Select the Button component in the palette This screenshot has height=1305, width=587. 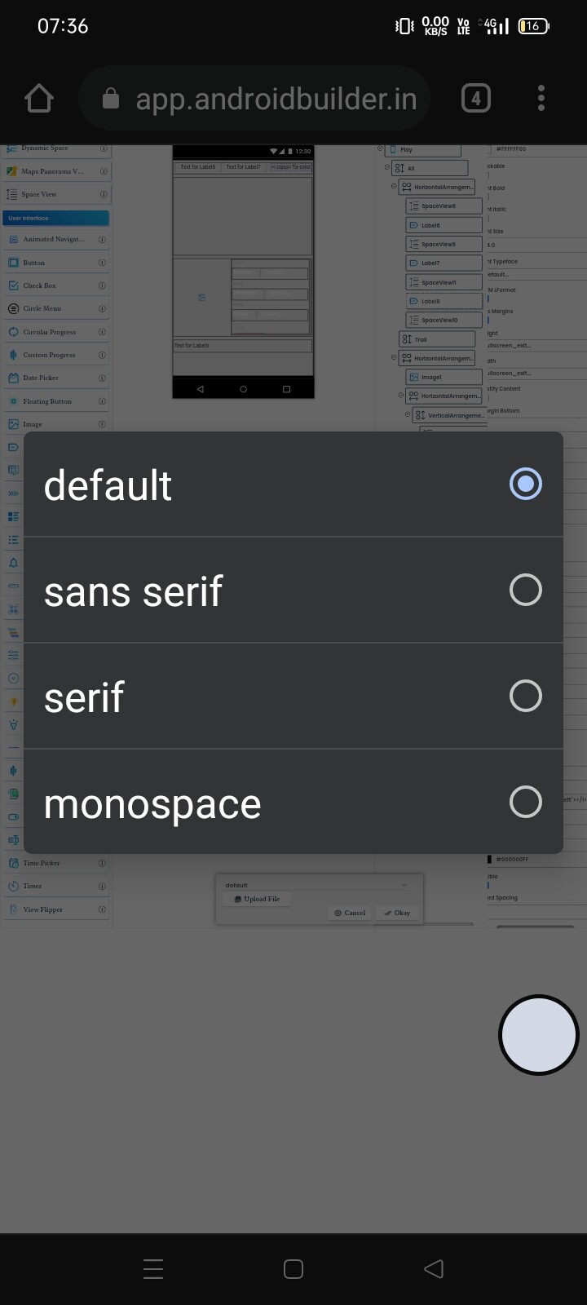pyautogui.click(x=33, y=262)
